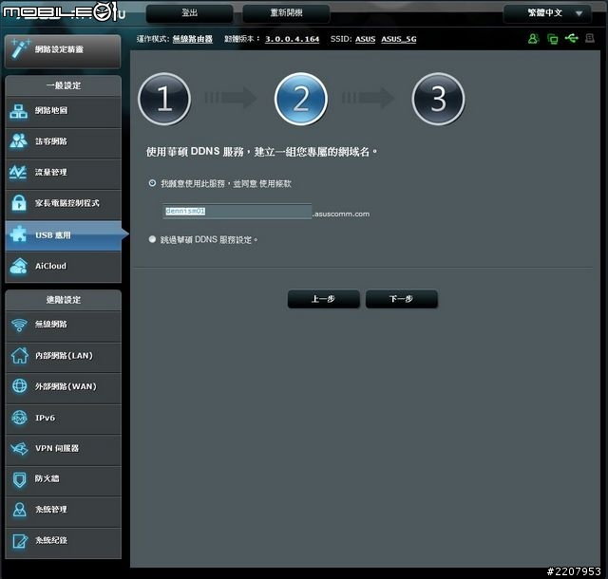The width and height of the screenshot is (608, 579).
Task: Click the 訪客網路 guest network icon
Action: point(20,141)
